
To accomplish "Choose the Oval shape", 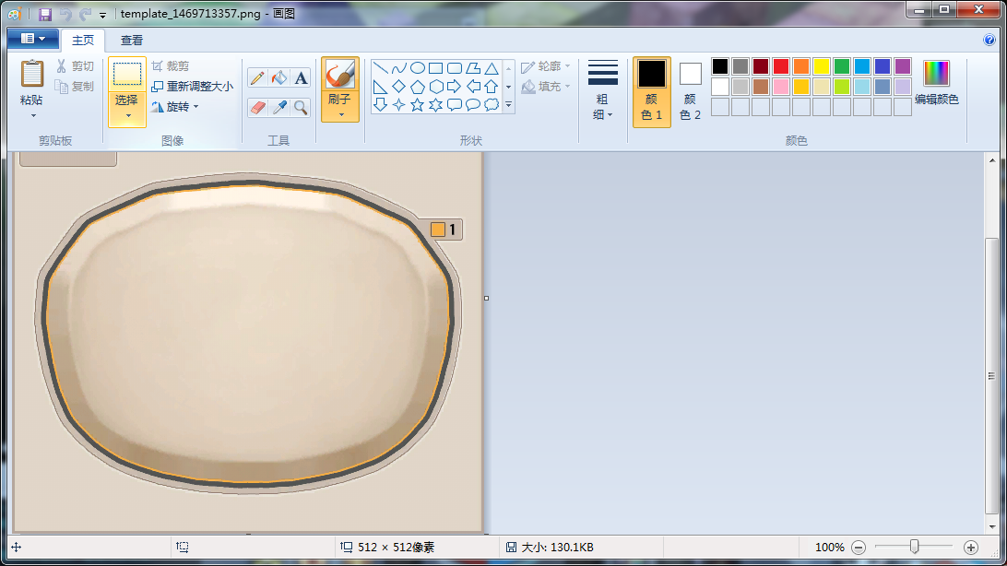I will point(418,68).
